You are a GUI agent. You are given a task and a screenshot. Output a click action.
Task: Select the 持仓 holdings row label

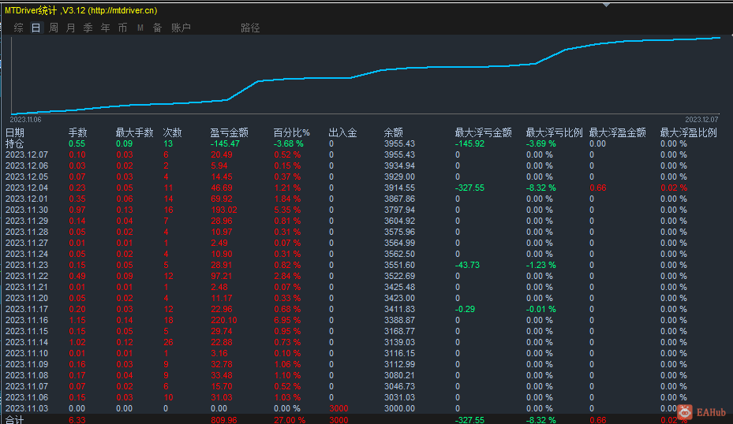(14, 143)
